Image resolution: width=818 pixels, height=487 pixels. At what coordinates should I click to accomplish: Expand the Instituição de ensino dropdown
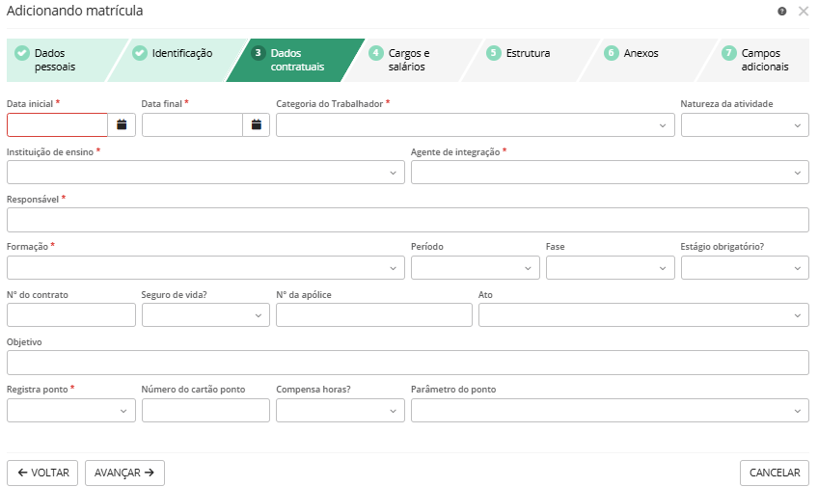point(205,173)
